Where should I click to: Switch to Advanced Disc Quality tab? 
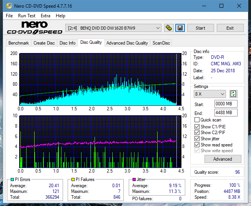pos(127,43)
